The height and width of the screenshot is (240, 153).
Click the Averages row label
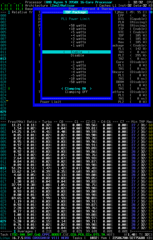[x=25, y=231]
